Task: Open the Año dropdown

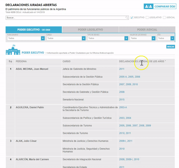Action: [x=166, y=38]
